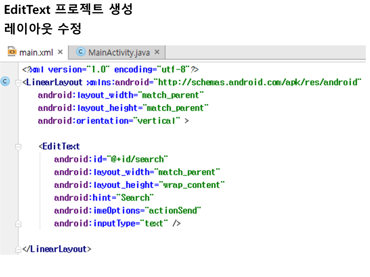Screen dimensions: 370x277
Task: Click the fold end marker at inputType line
Action: tap(18, 224)
